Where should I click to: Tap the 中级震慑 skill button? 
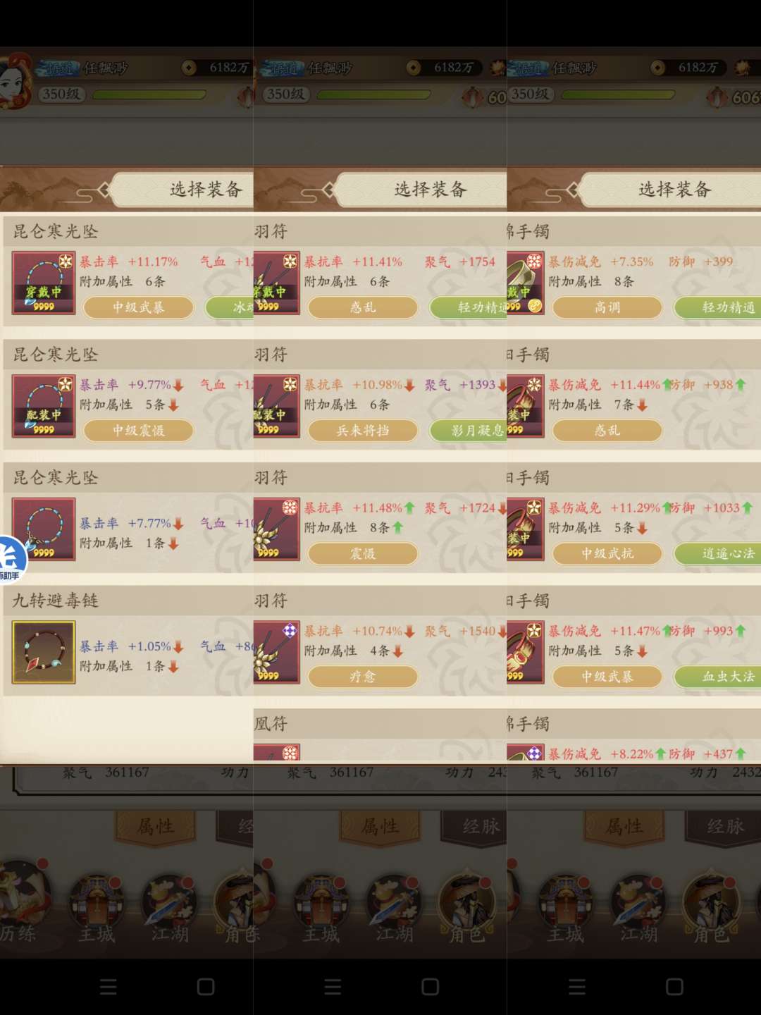point(139,430)
